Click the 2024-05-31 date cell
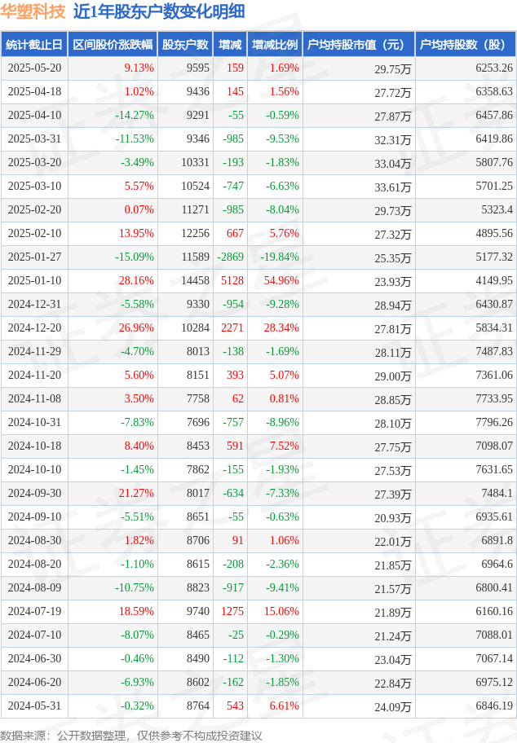Image resolution: width=517 pixels, height=743 pixels. [x=34, y=706]
